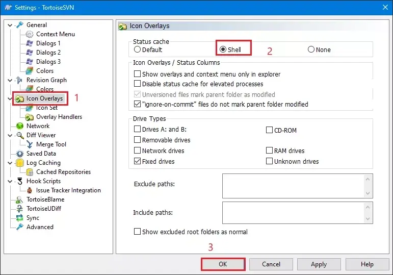The width and height of the screenshot is (393, 275).
Task: Select the Default status cache option
Action: pyautogui.click(x=137, y=49)
